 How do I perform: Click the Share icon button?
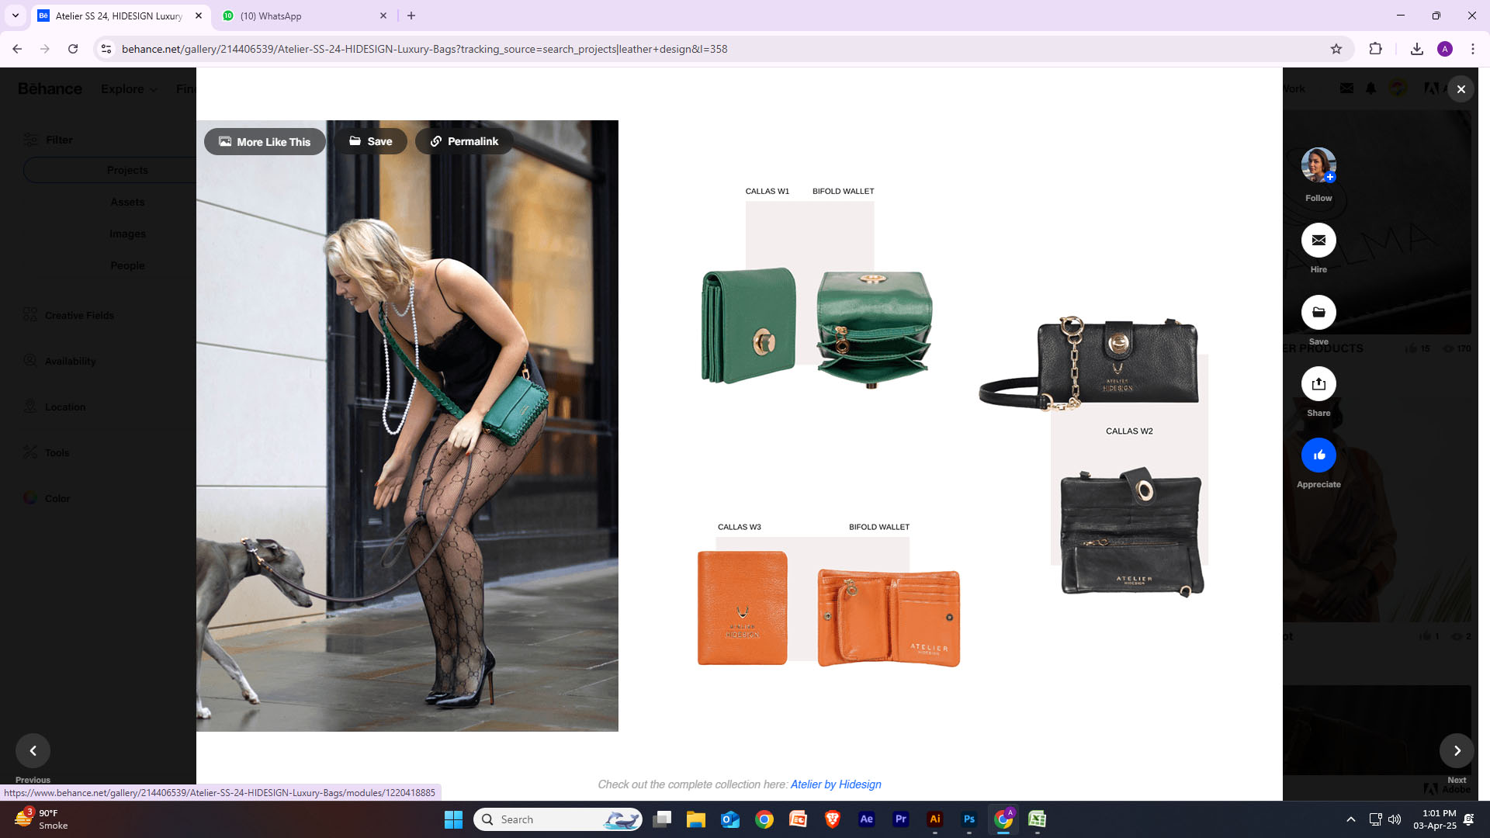click(1318, 384)
